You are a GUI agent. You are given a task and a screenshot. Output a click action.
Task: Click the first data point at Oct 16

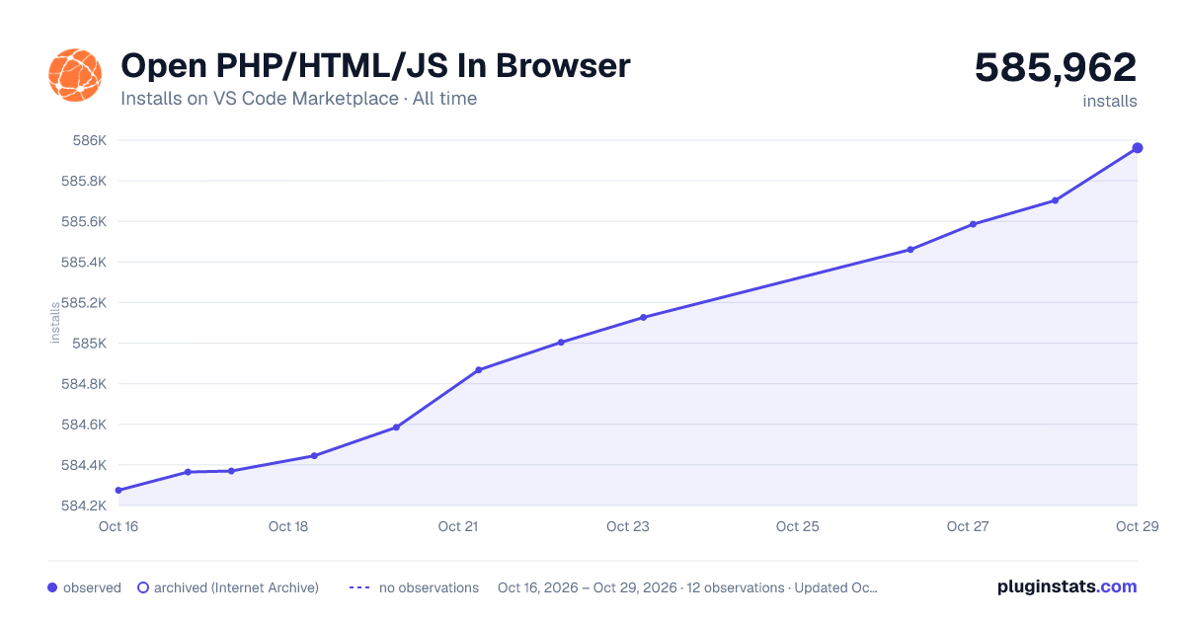click(118, 490)
